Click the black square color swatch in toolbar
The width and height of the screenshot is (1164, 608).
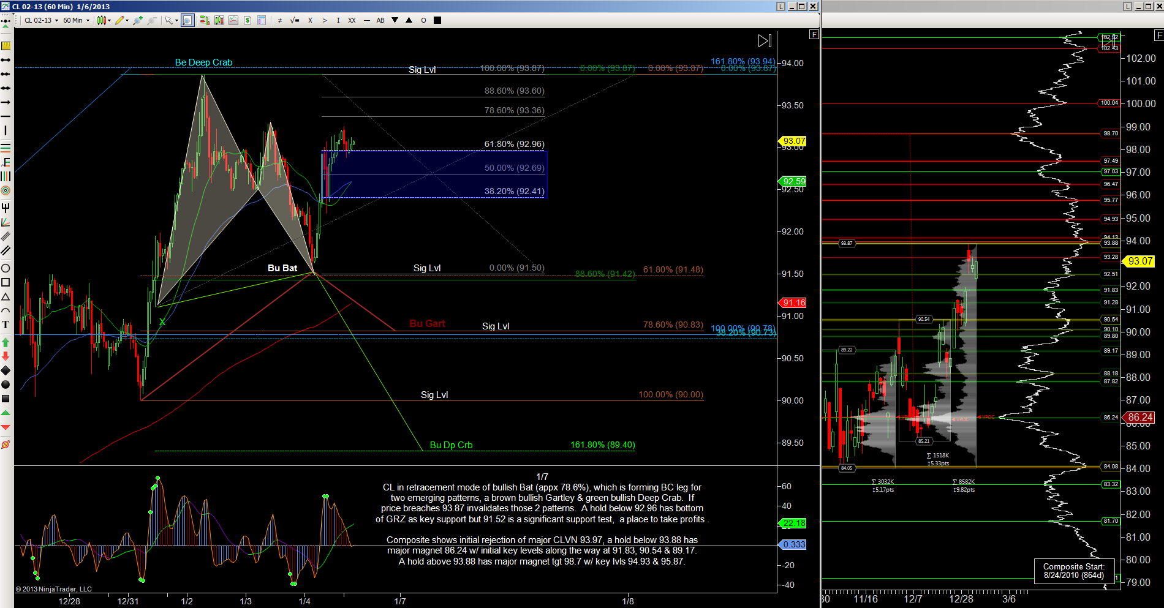(437, 20)
